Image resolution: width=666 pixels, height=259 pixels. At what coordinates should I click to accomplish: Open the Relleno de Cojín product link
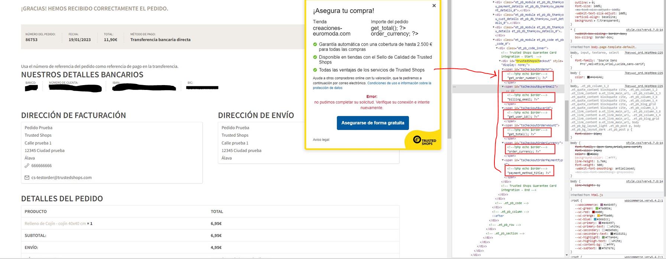point(55,224)
